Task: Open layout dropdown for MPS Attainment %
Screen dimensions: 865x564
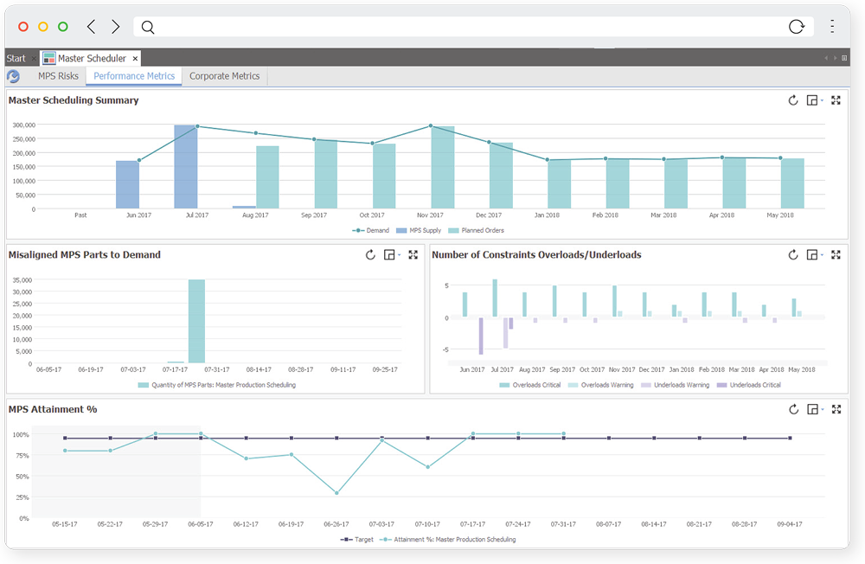Action: click(814, 410)
